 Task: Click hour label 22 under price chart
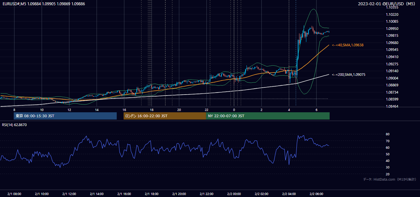pos(206,110)
